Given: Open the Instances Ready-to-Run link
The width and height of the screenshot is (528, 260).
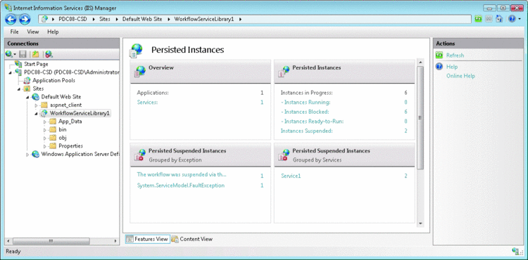Looking at the screenshot, I should point(312,122).
